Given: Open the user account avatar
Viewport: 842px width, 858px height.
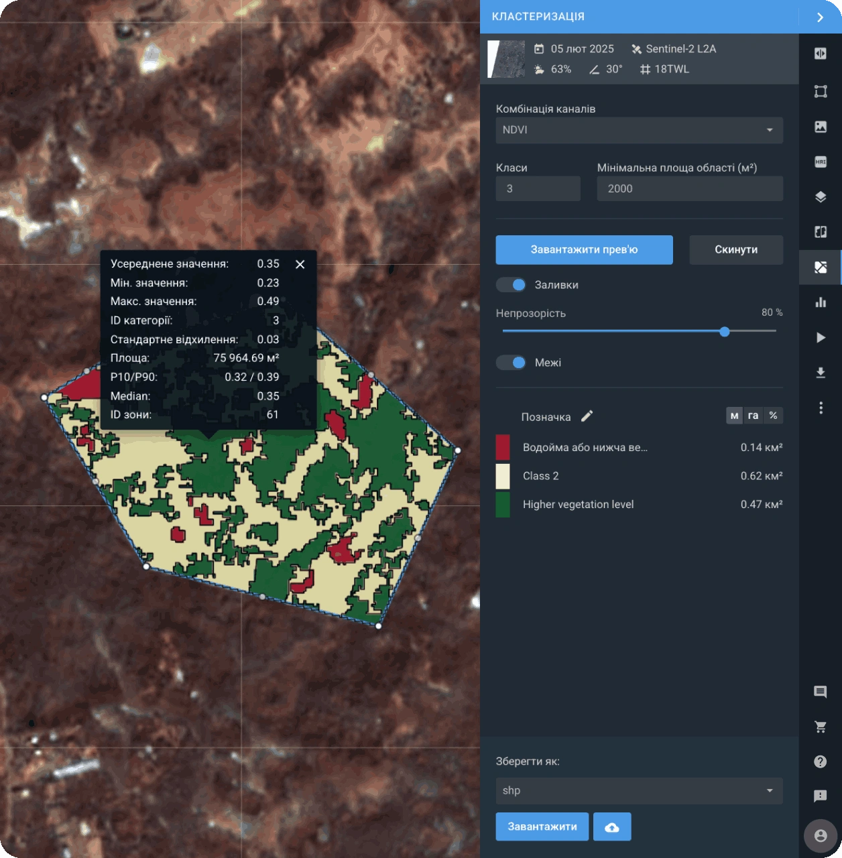Looking at the screenshot, I should point(820,836).
